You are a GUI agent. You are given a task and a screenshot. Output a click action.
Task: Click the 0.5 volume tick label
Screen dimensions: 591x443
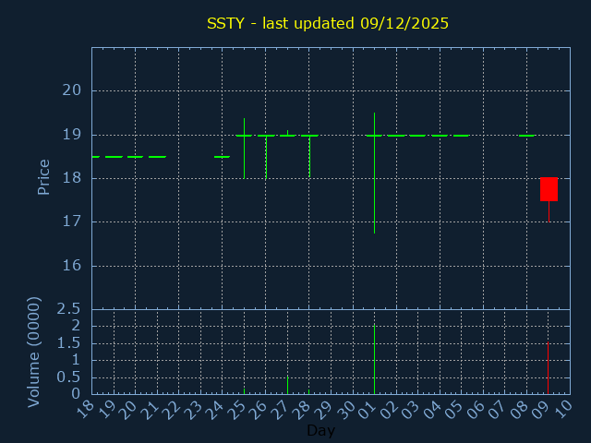point(68,377)
